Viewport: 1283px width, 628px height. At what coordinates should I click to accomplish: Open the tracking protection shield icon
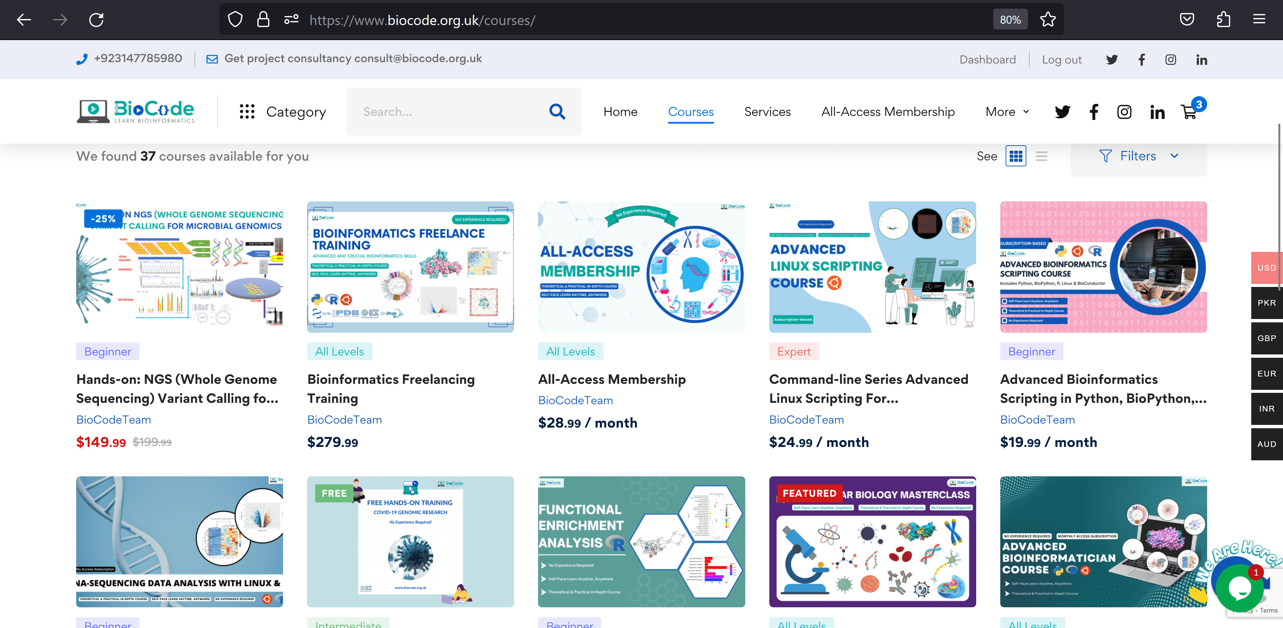coord(235,20)
